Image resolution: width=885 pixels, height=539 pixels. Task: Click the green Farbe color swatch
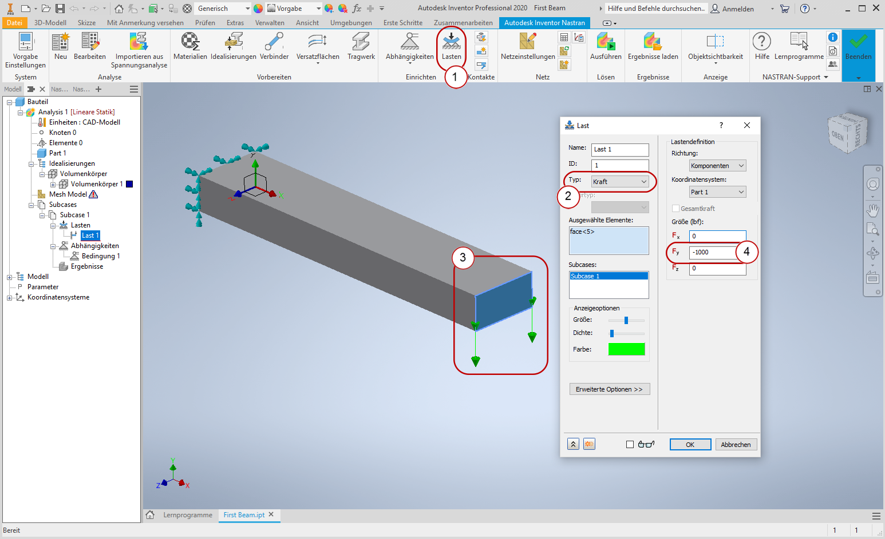point(626,349)
